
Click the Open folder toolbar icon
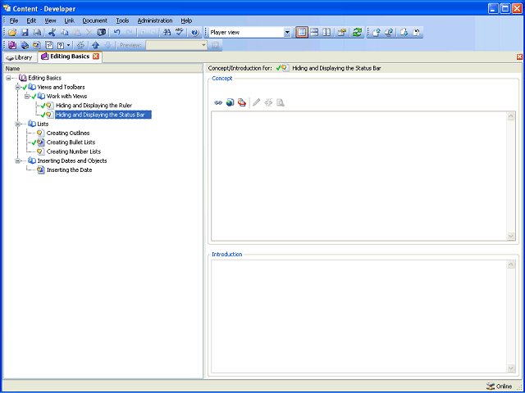[12, 33]
